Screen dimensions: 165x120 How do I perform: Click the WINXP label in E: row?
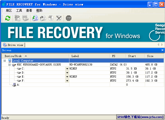73,77
